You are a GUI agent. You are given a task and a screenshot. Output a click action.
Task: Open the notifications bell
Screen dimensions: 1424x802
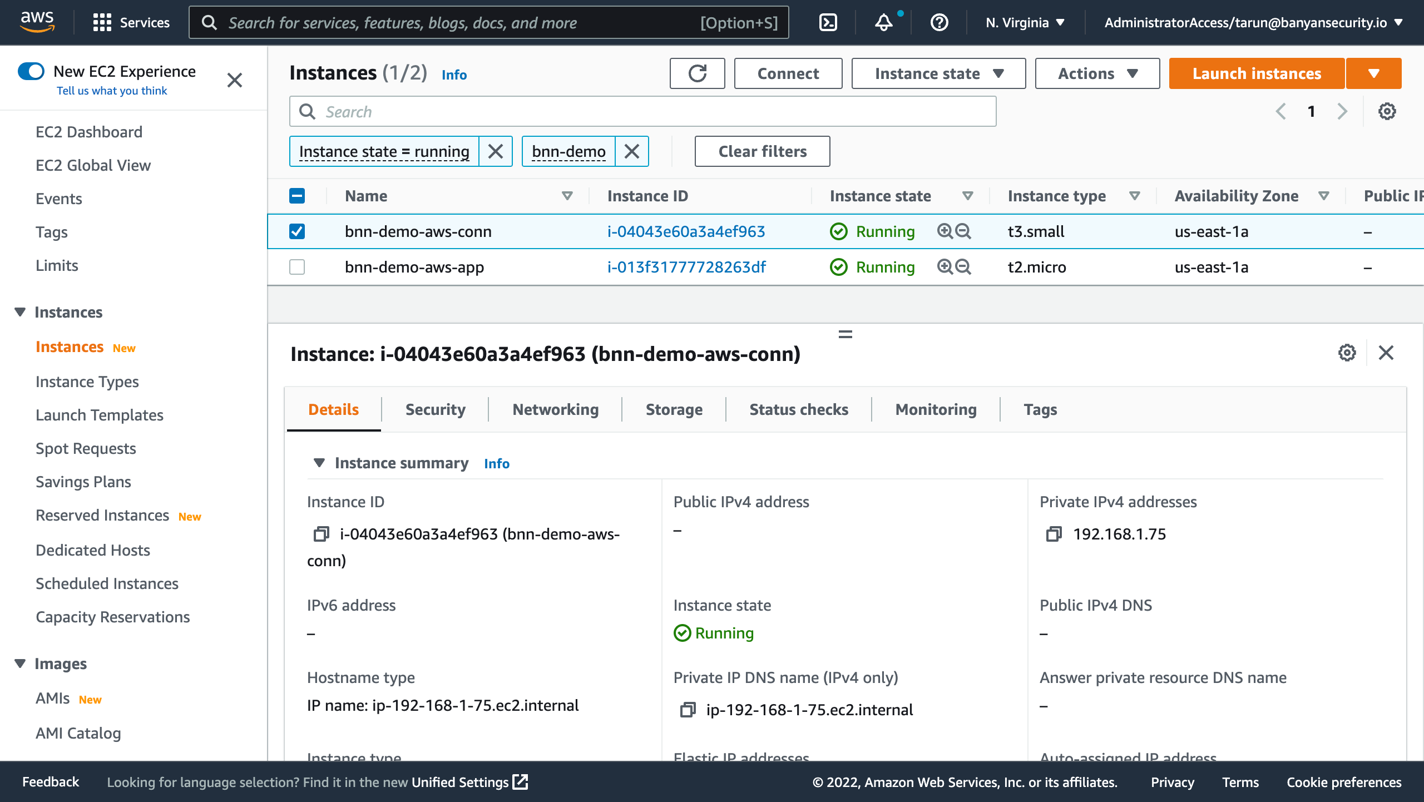[883, 22]
